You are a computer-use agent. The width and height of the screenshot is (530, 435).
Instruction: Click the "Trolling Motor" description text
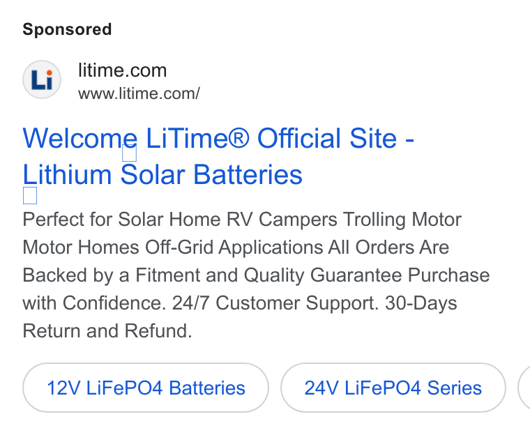click(402, 220)
